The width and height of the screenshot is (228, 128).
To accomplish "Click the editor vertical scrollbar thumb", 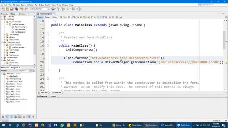I will click(x=224, y=40).
